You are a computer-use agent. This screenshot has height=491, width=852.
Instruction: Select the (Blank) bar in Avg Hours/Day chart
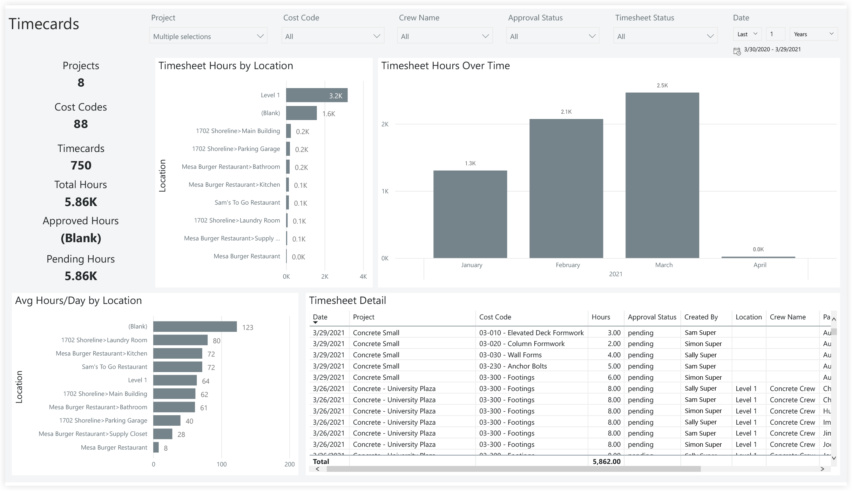(x=195, y=326)
